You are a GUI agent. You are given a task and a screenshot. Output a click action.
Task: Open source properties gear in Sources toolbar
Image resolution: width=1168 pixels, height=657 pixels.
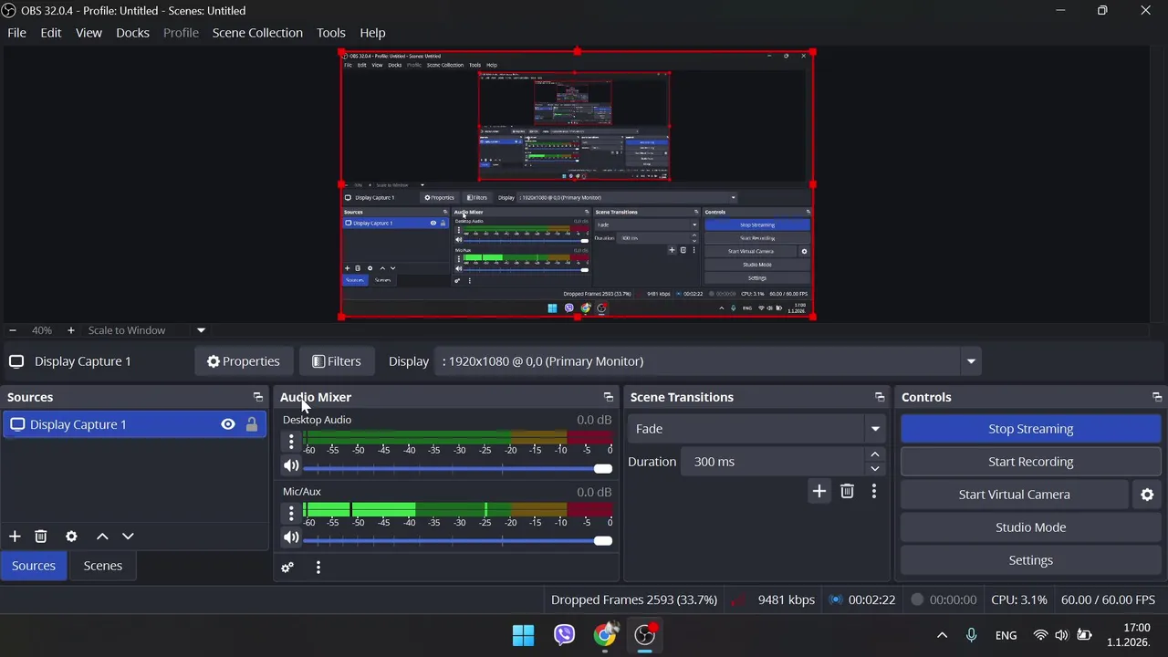click(x=71, y=537)
